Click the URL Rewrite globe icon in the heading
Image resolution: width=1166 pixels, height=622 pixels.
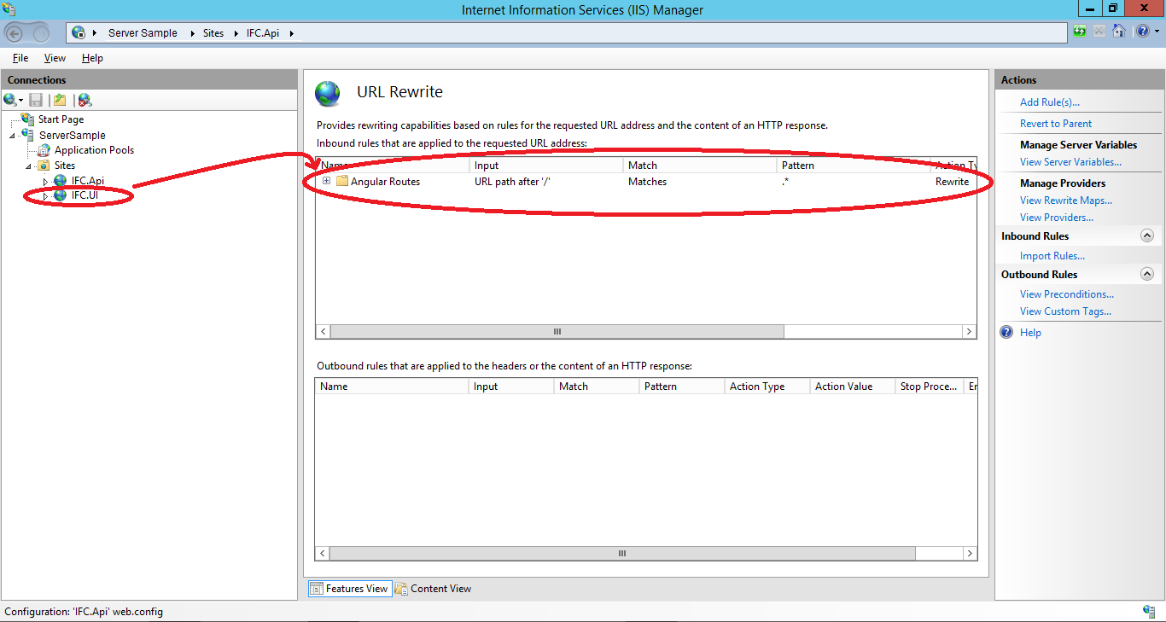[328, 93]
